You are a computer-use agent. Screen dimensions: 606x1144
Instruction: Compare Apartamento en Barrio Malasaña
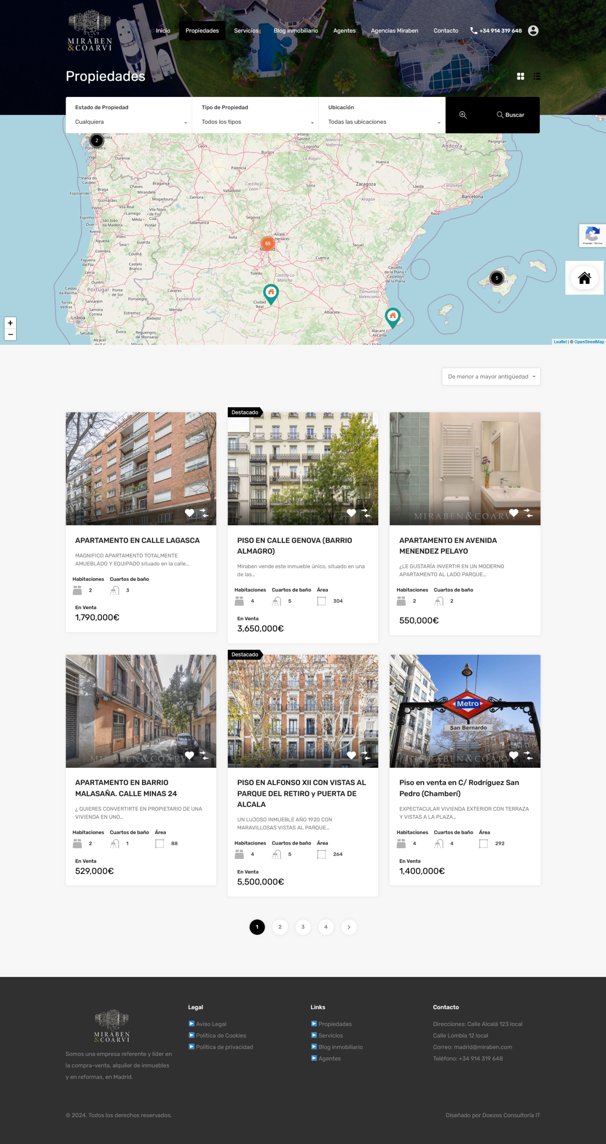tap(204, 756)
